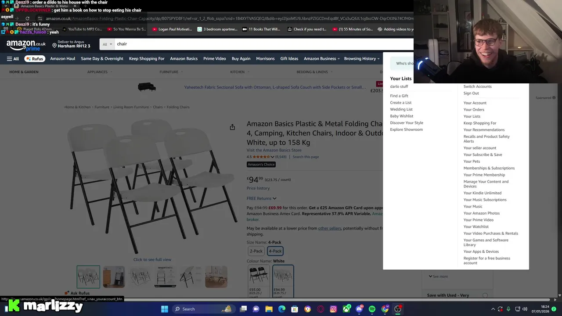Click the microphone tray icon
This screenshot has width=562, height=316.
point(509,309)
